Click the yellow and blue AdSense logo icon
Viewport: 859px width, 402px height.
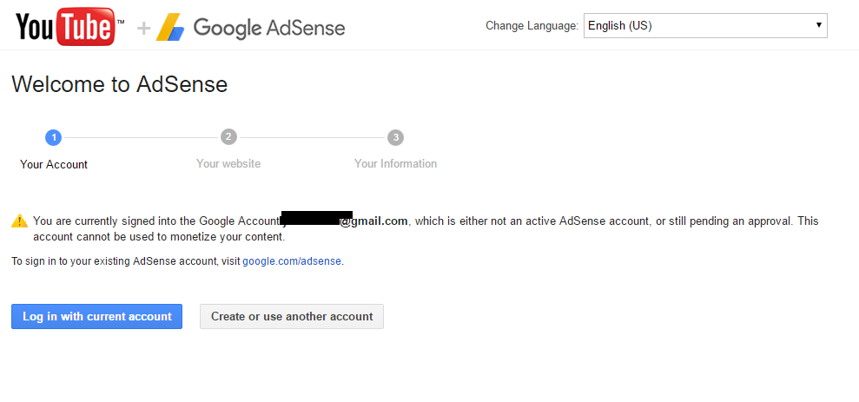click(170, 28)
